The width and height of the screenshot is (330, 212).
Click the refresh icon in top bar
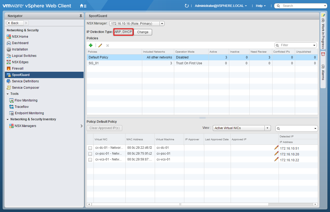[x=186, y=6]
